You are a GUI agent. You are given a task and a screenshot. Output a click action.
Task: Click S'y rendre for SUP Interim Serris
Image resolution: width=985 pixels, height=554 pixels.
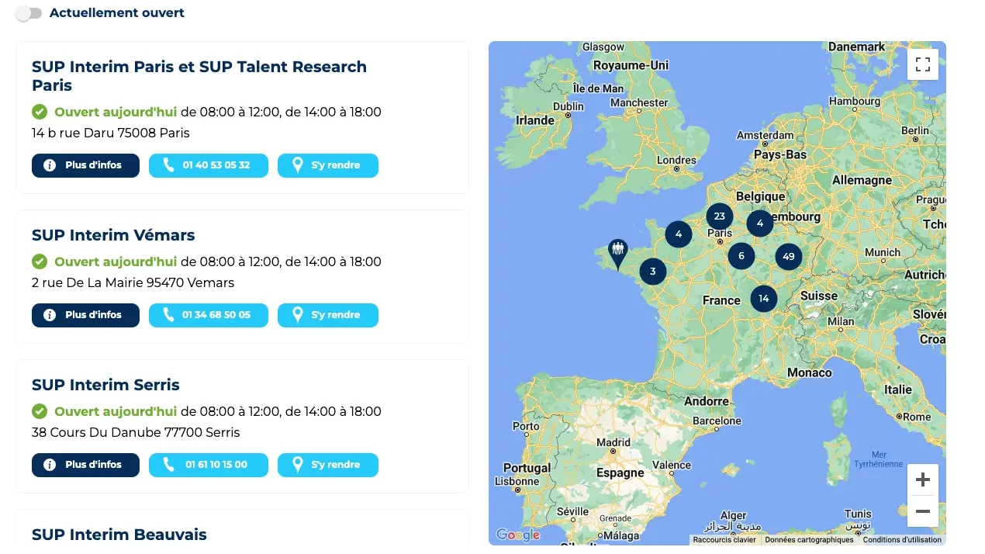coord(328,465)
